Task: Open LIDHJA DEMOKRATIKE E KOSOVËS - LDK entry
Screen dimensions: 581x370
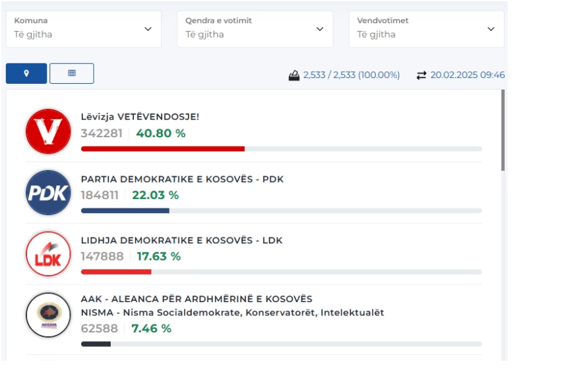Action: [181, 240]
